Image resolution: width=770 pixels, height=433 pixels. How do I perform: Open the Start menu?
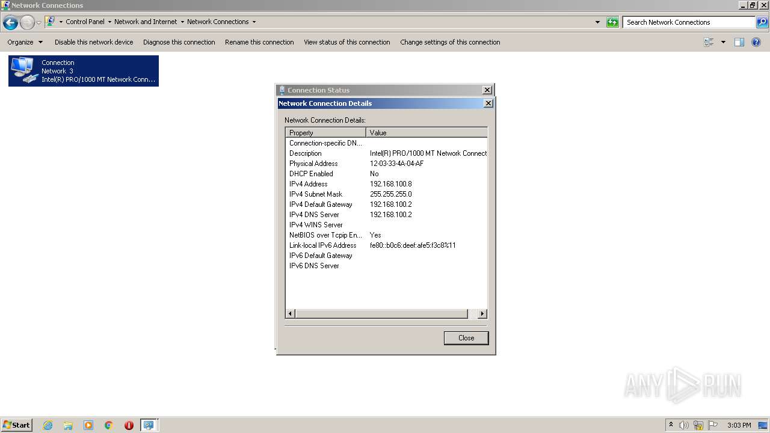pos(17,425)
